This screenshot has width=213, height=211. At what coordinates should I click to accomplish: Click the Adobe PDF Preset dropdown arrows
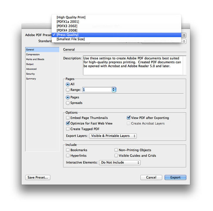(184, 35)
